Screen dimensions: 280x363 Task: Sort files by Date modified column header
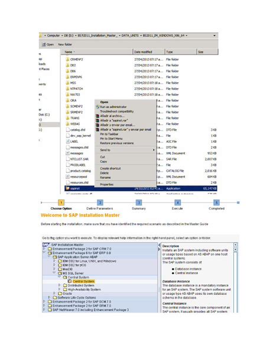click(149, 52)
